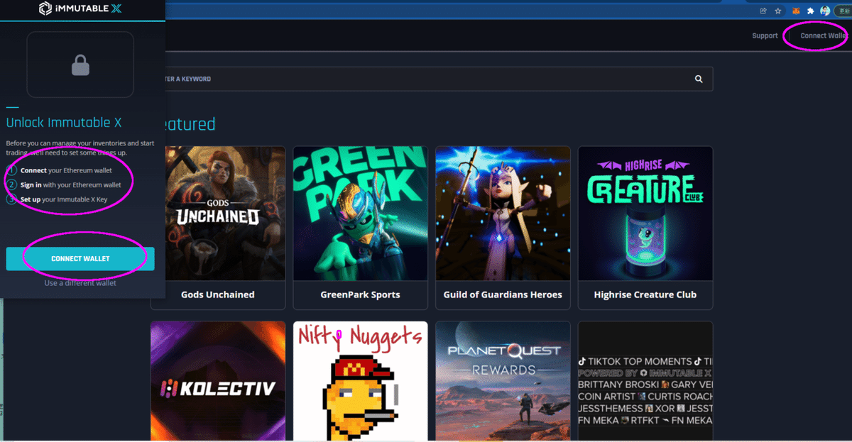This screenshot has height=442, width=852.
Task: Click the share page icon in address bar
Action: click(x=763, y=11)
